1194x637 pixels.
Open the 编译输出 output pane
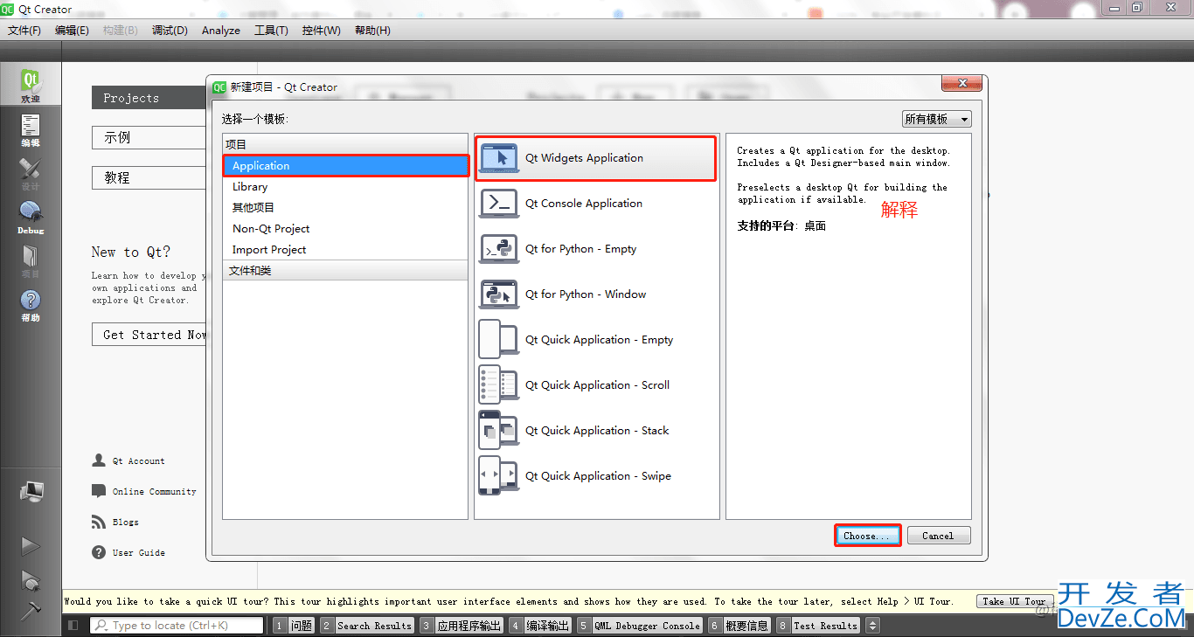539,626
